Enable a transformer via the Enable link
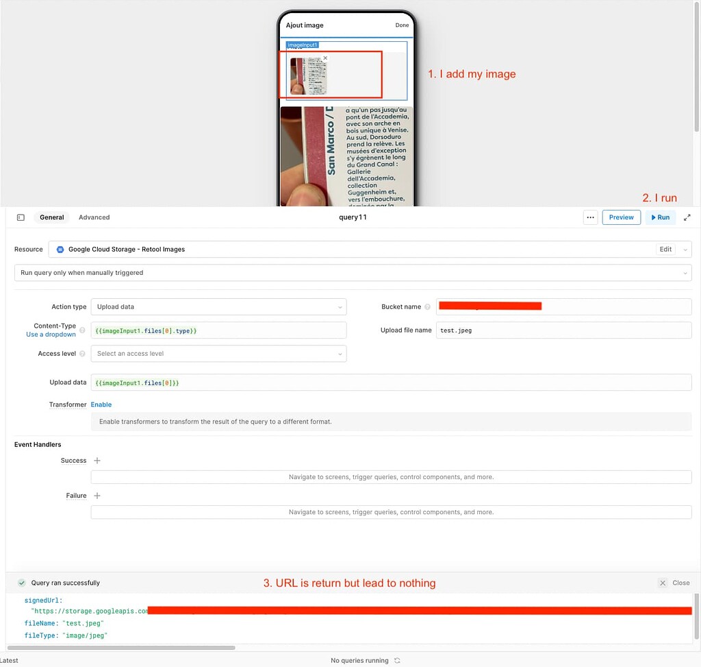The image size is (701, 667). tap(101, 404)
